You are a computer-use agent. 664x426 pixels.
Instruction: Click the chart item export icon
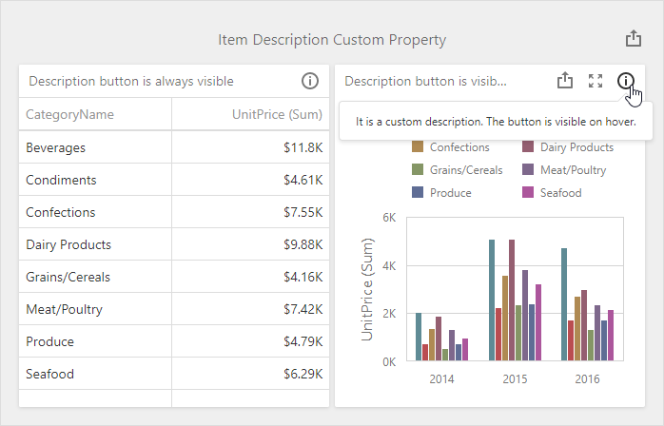point(565,81)
